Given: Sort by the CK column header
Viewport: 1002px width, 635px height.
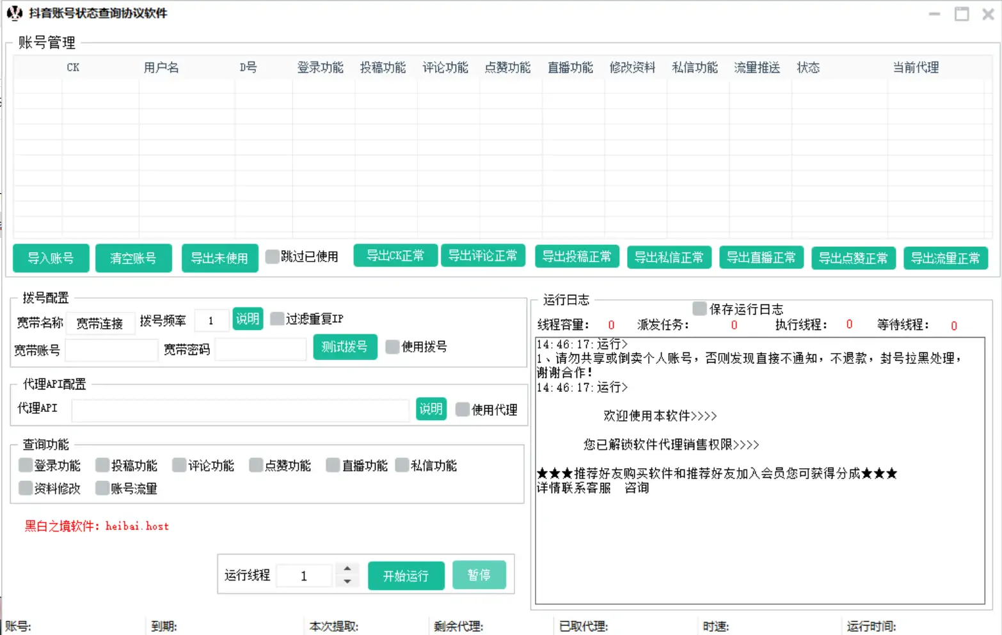Looking at the screenshot, I should (x=73, y=67).
